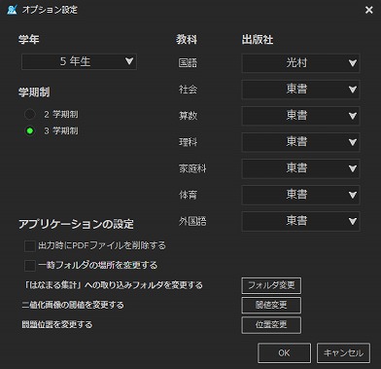Click the 「はなまる集計」への取り込みフォルダを変更する text

[x=114, y=285]
